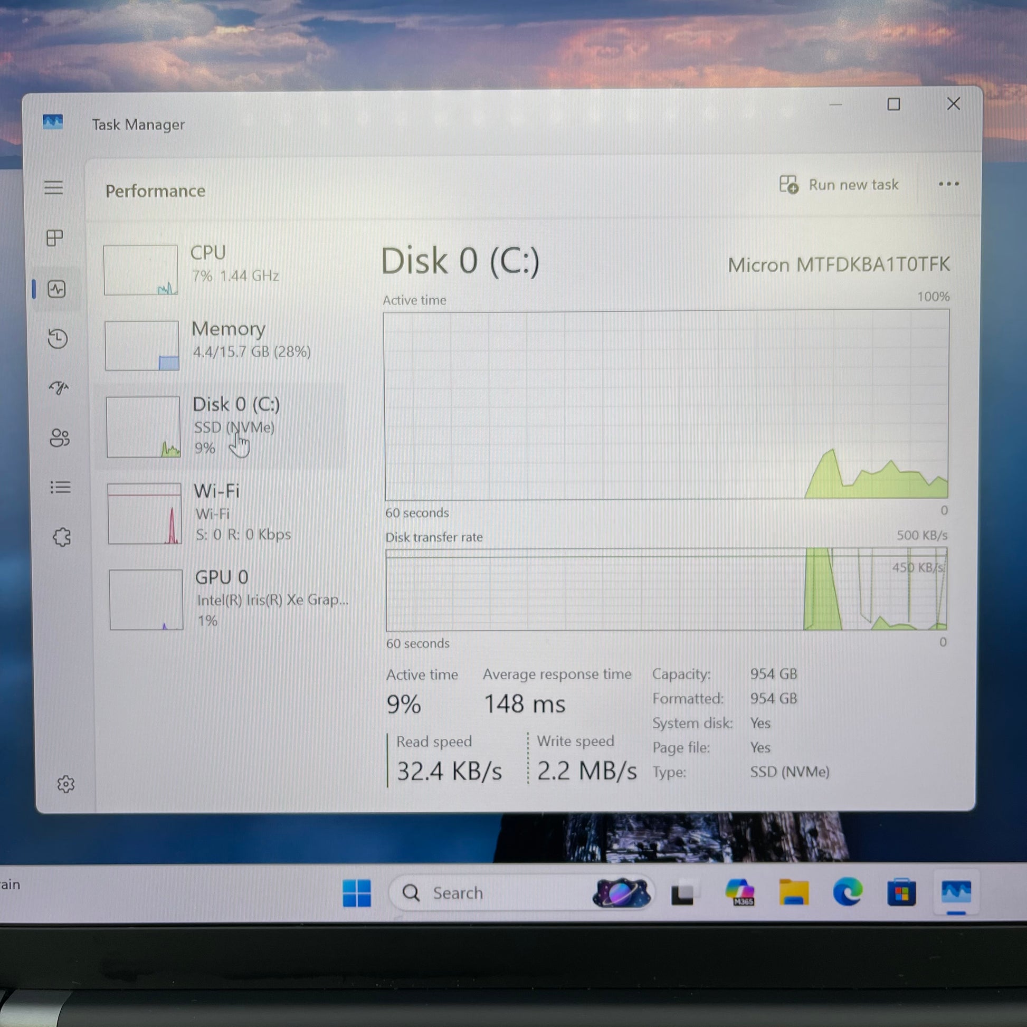Expand the hamburger navigation menu
The image size is (1027, 1027).
53,188
